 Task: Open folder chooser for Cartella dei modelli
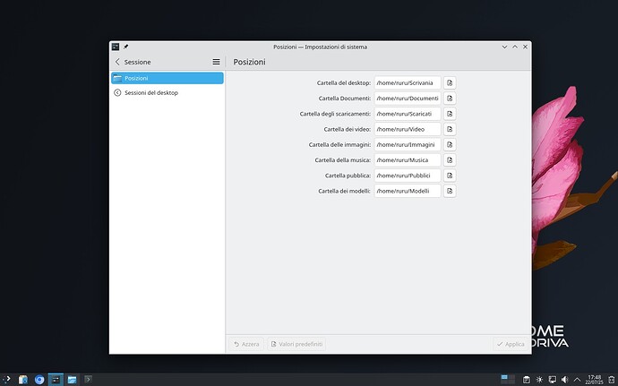(x=450, y=191)
